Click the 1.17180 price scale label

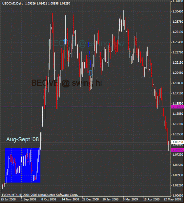point(178,93)
